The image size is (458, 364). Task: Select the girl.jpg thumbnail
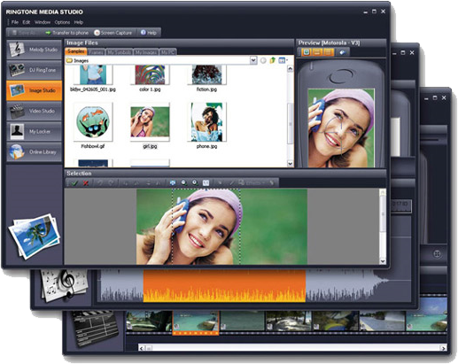point(150,121)
